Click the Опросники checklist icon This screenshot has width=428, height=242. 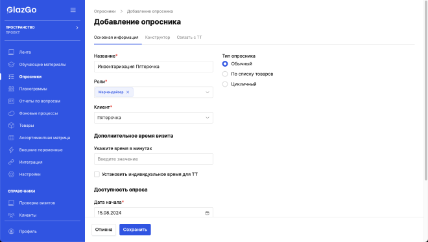coord(11,77)
